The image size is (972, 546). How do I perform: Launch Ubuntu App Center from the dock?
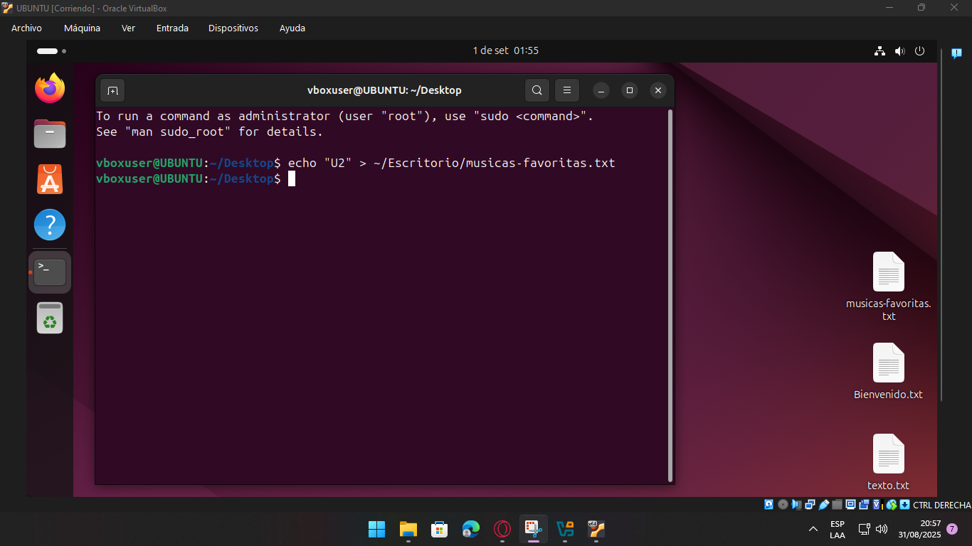point(50,179)
